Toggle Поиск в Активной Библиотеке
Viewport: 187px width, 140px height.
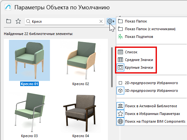(151, 106)
